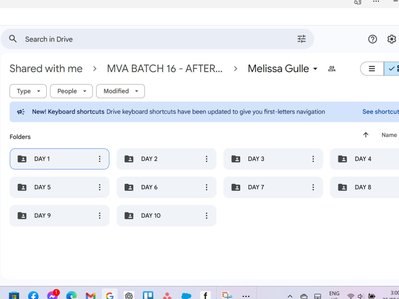The height and width of the screenshot is (299, 399).
Task: Open Google Chrome from taskbar
Action: pyautogui.click(x=110, y=295)
